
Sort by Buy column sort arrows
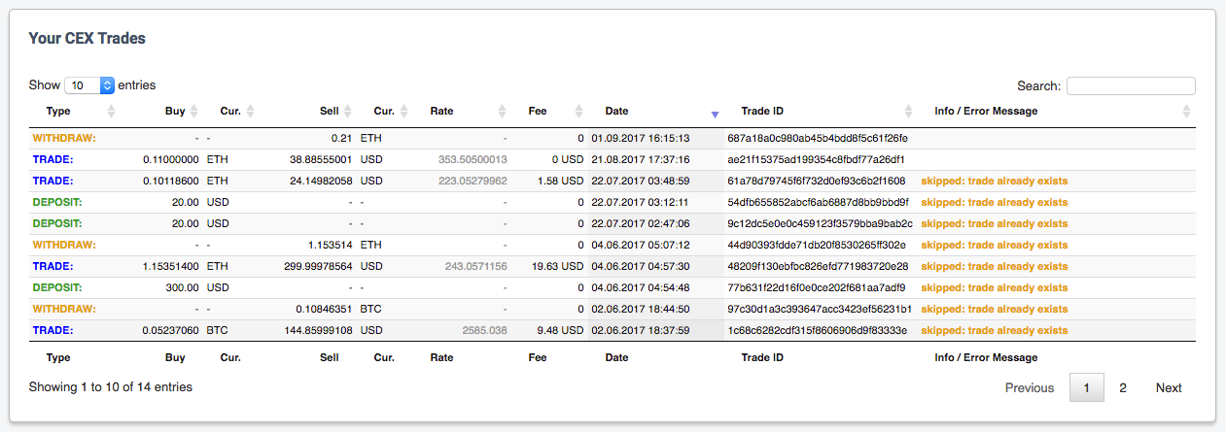point(194,112)
